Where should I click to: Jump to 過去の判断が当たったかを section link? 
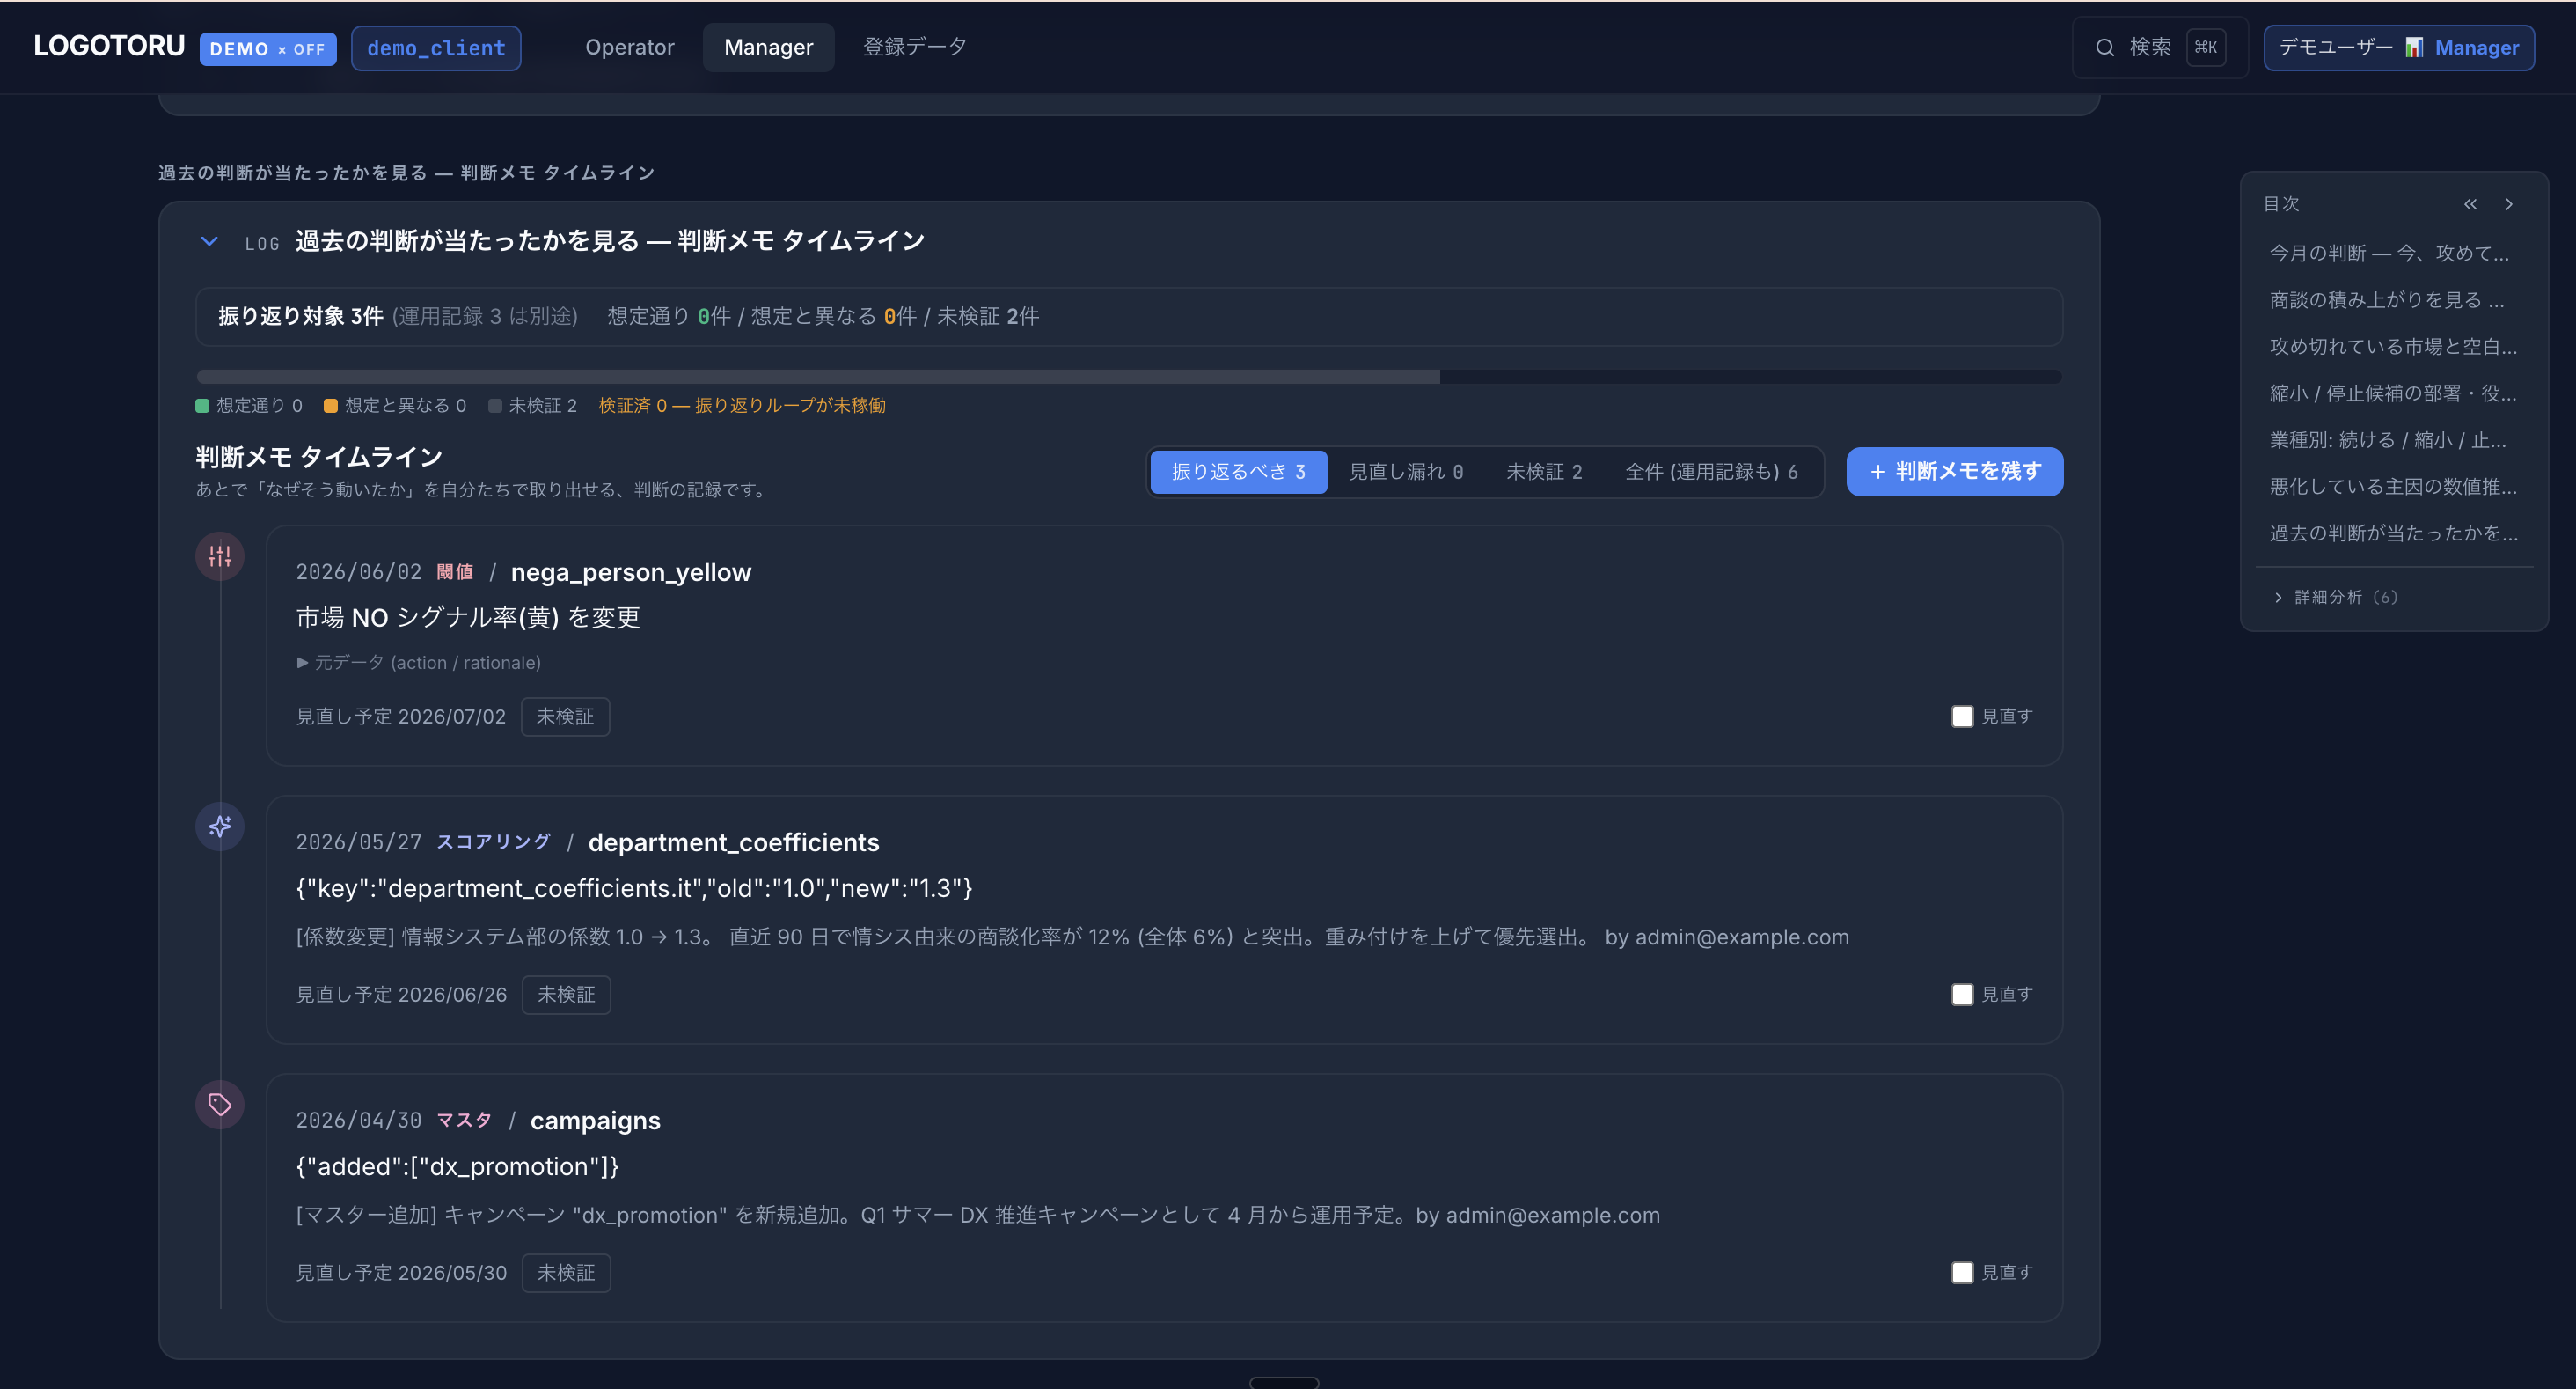click(x=2392, y=533)
